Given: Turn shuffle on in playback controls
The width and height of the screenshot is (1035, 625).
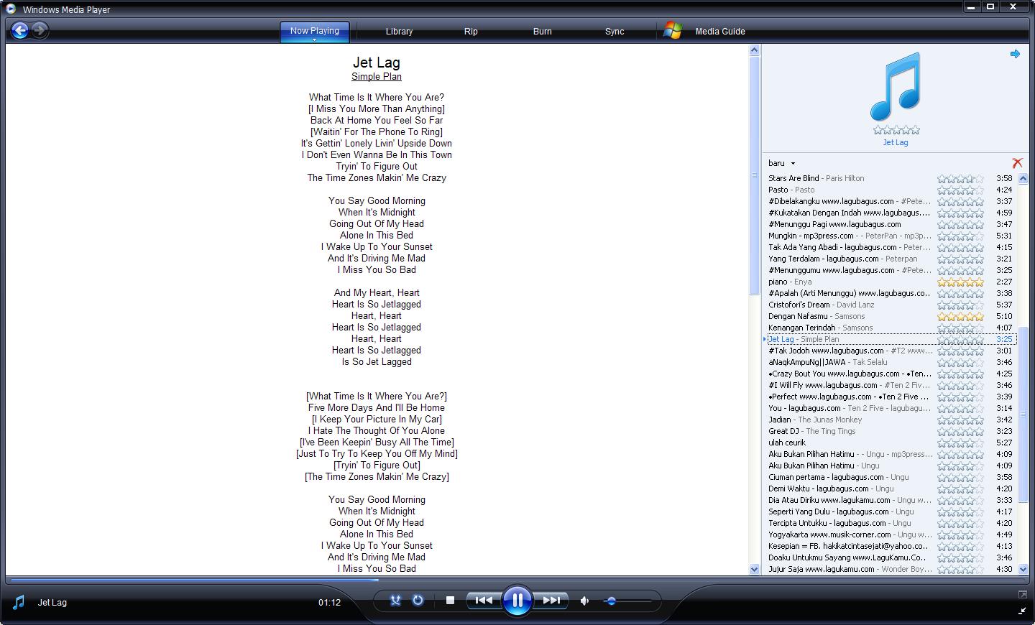Looking at the screenshot, I should coord(395,601).
